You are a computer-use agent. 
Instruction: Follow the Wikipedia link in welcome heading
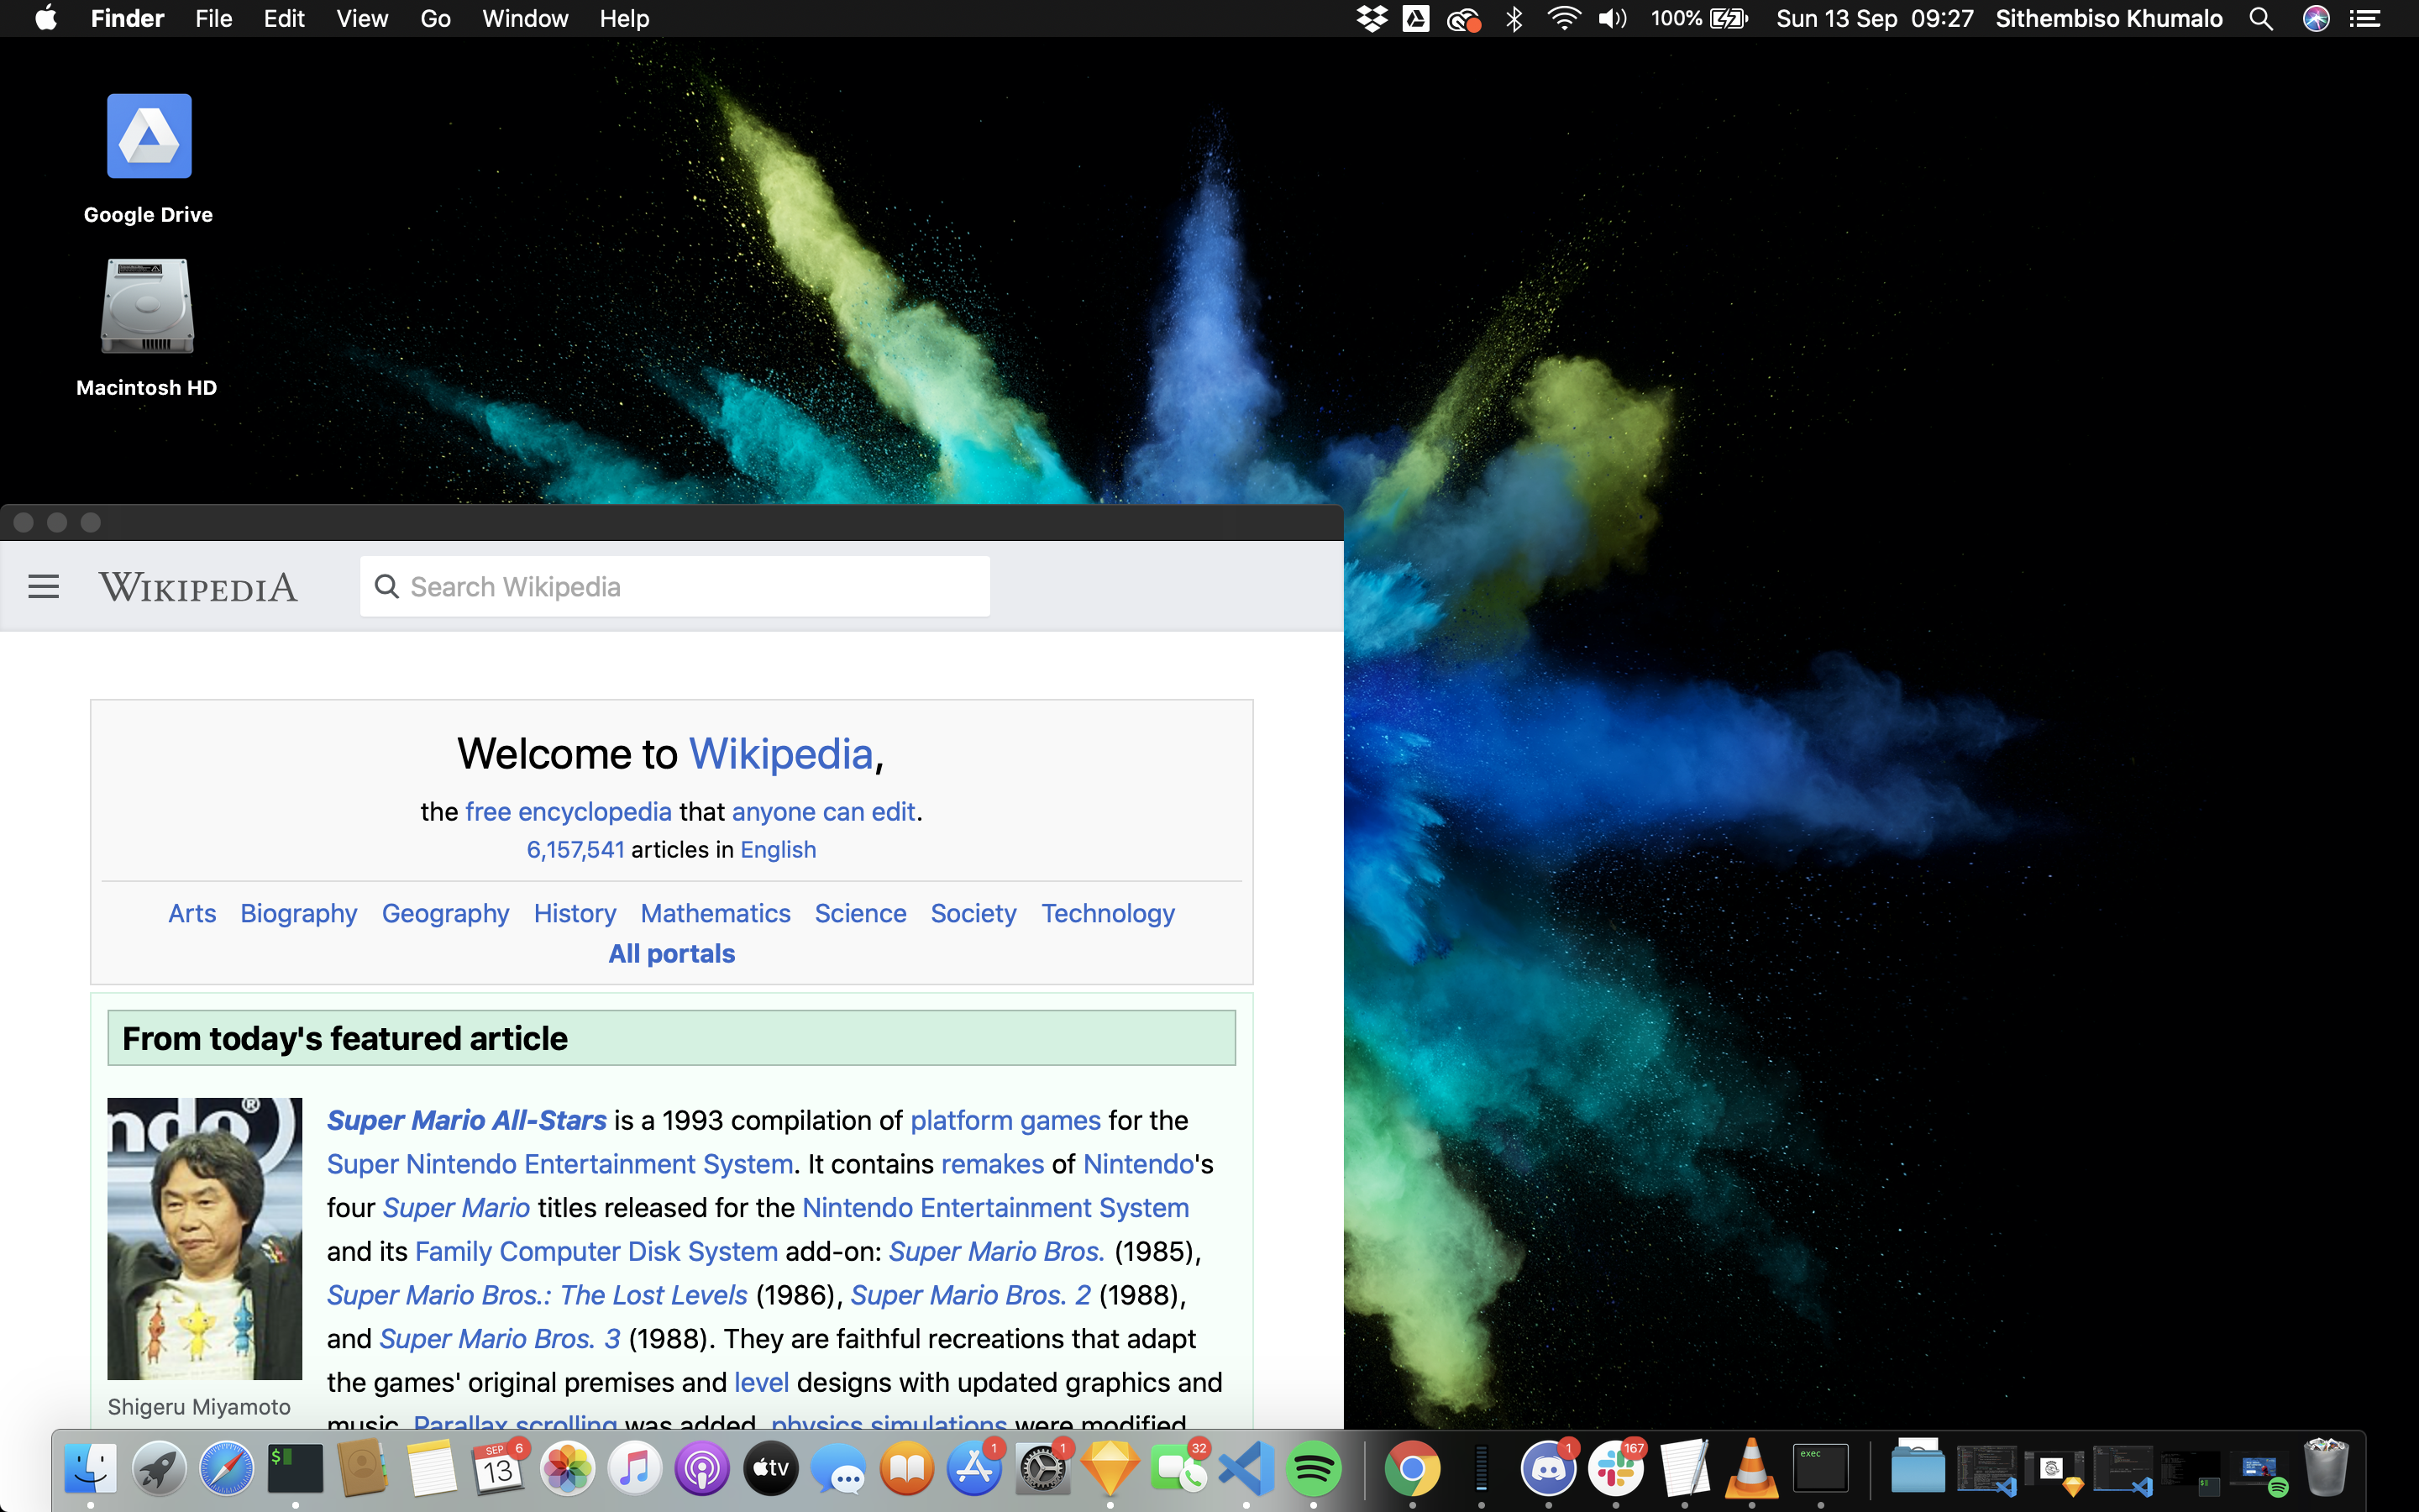780,753
